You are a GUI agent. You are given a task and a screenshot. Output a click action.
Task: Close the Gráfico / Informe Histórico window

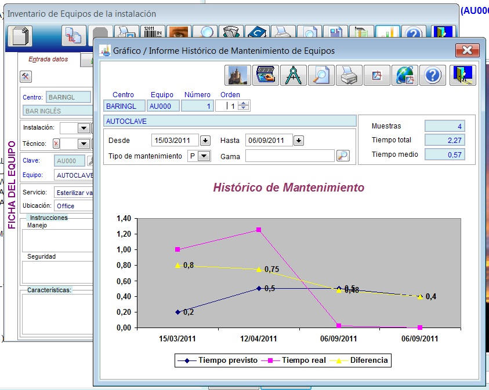(x=467, y=50)
